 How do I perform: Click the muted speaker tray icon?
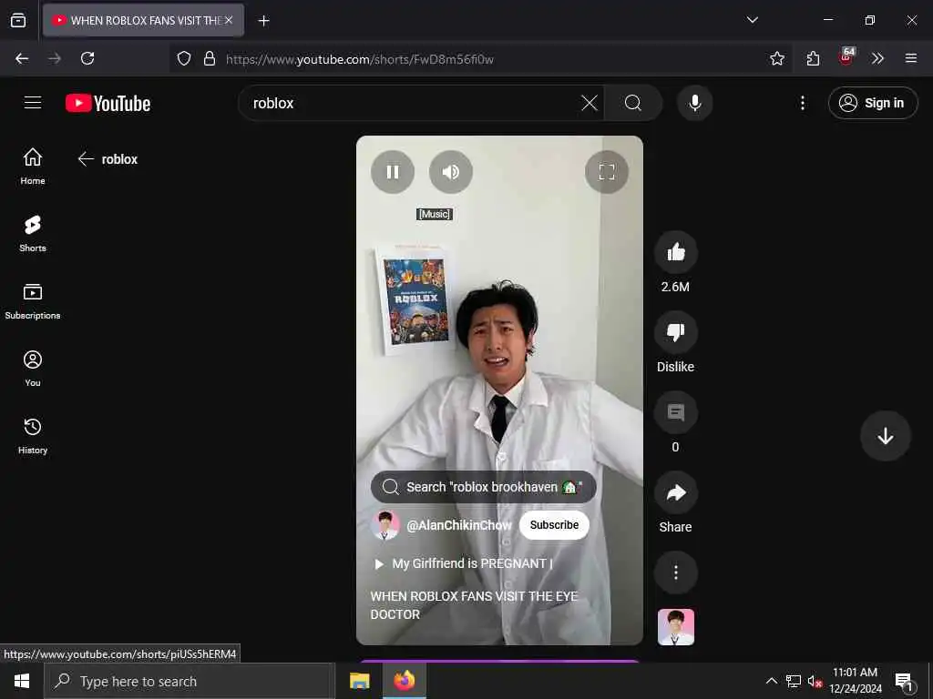pyautogui.click(x=815, y=681)
